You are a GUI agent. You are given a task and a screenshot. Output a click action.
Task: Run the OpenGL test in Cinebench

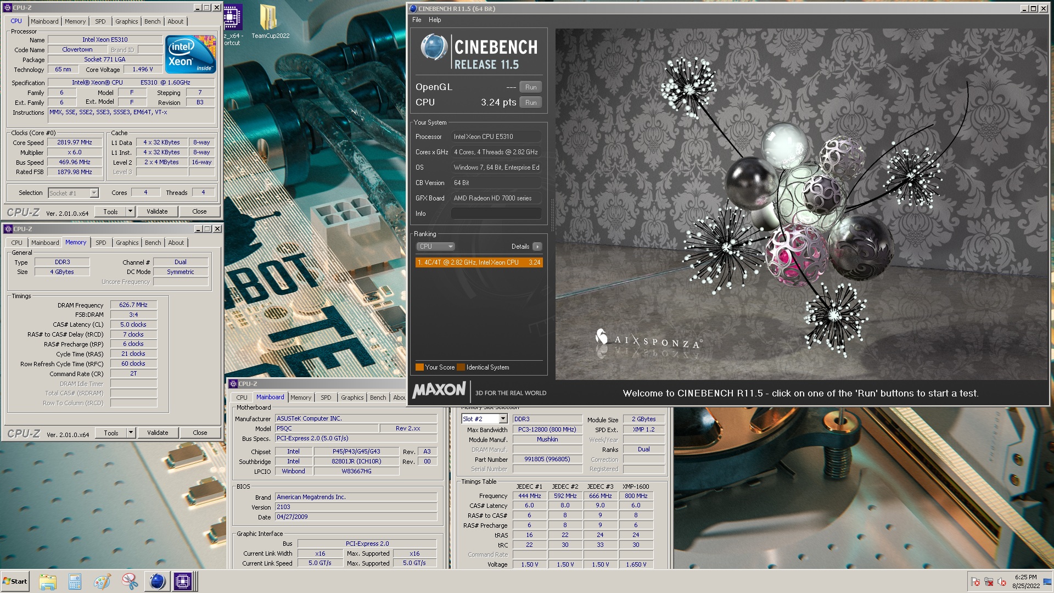pos(531,87)
